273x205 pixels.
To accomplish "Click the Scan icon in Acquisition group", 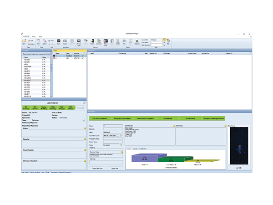I will click(59, 42).
